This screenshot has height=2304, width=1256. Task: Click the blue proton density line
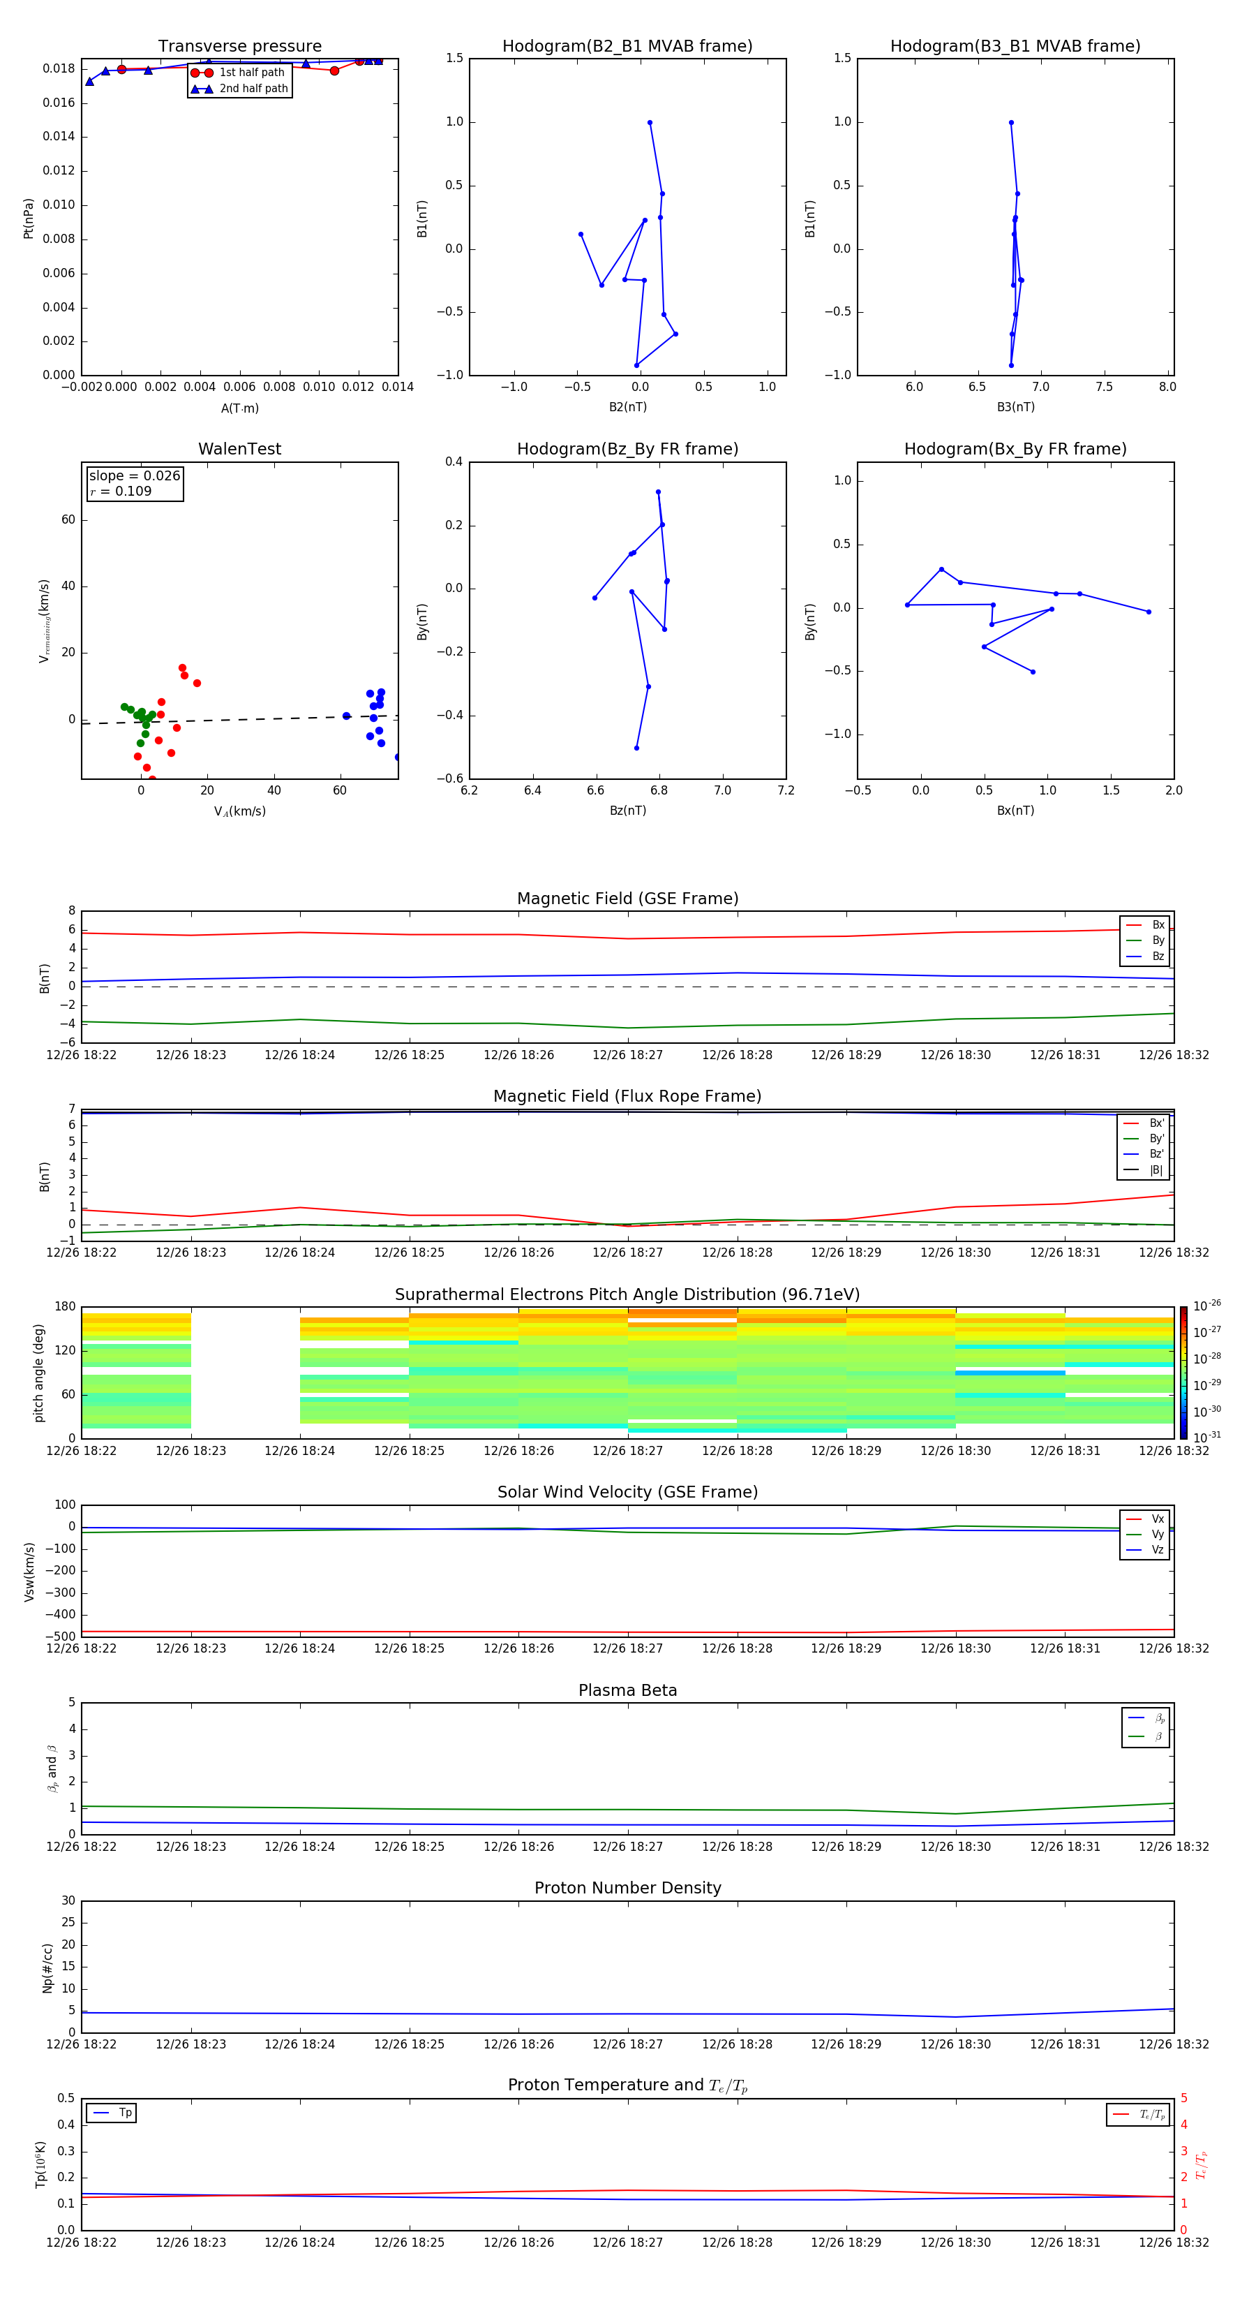pos(627,2014)
